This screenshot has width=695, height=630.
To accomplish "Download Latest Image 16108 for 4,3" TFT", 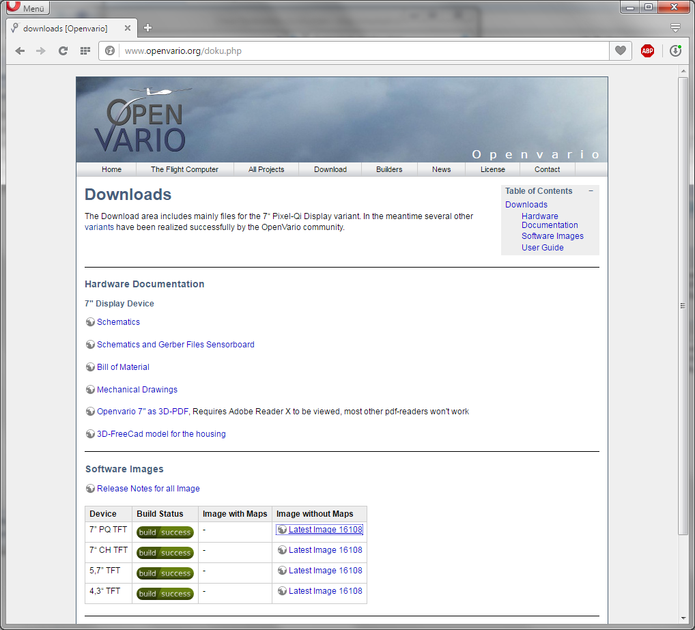I will (x=326, y=591).
